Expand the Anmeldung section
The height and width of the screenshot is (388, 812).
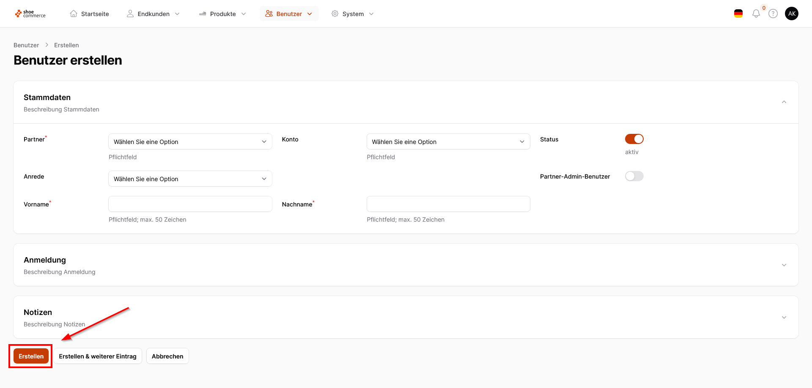pos(784,265)
